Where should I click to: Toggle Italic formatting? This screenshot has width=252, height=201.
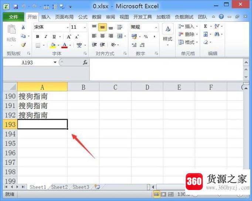point(46,37)
